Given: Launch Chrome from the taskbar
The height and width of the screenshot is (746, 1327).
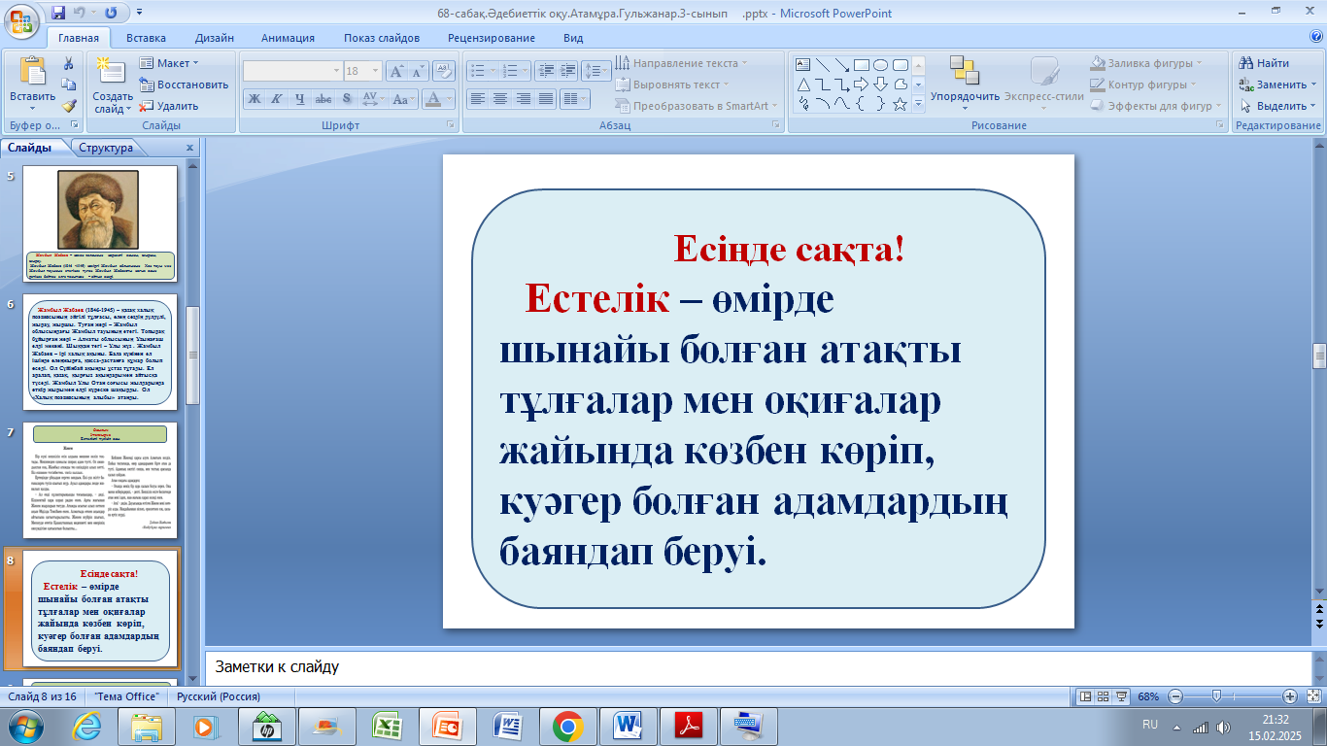Looking at the screenshot, I should tap(567, 726).
